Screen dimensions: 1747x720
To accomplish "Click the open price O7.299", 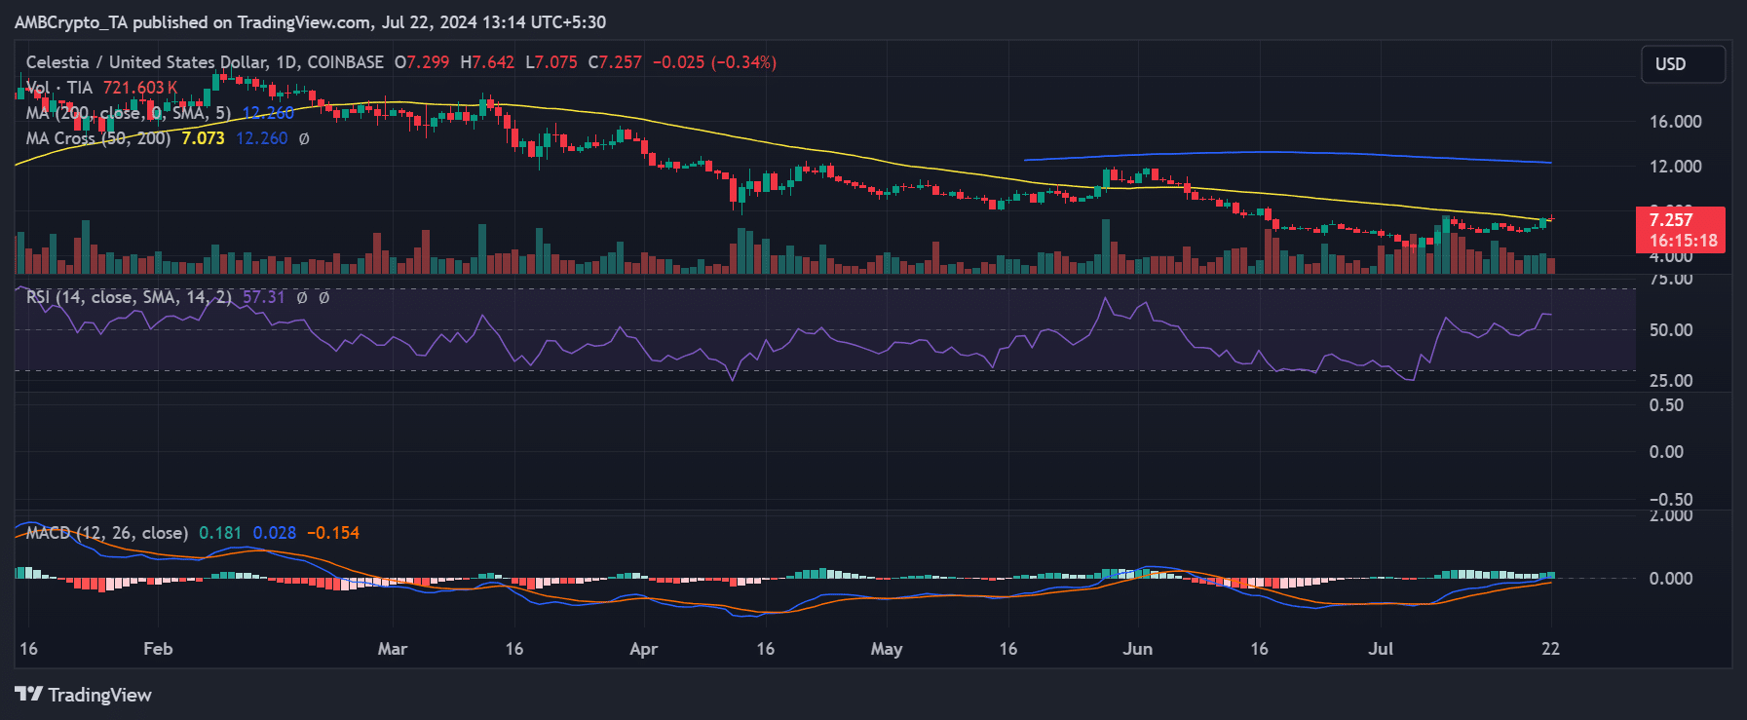I will pyautogui.click(x=422, y=62).
